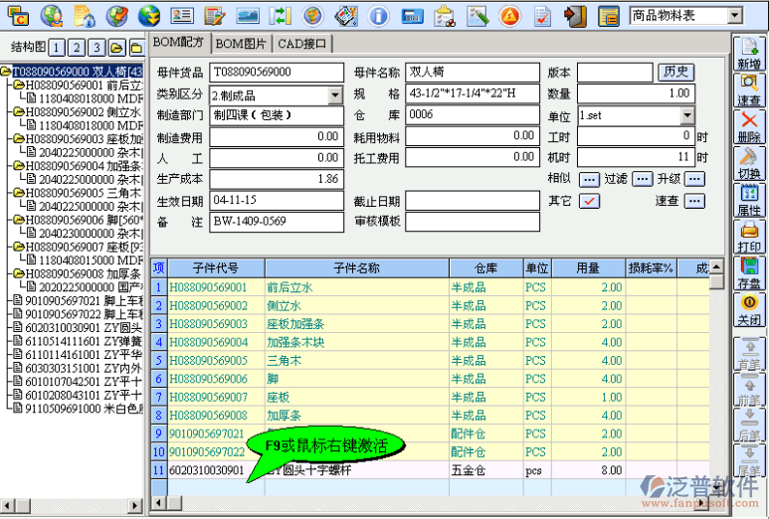The width and height of the screenshot is (769, 519).
Task: Click the 切换 (Switch) icon
Action: tap(749, 162)
